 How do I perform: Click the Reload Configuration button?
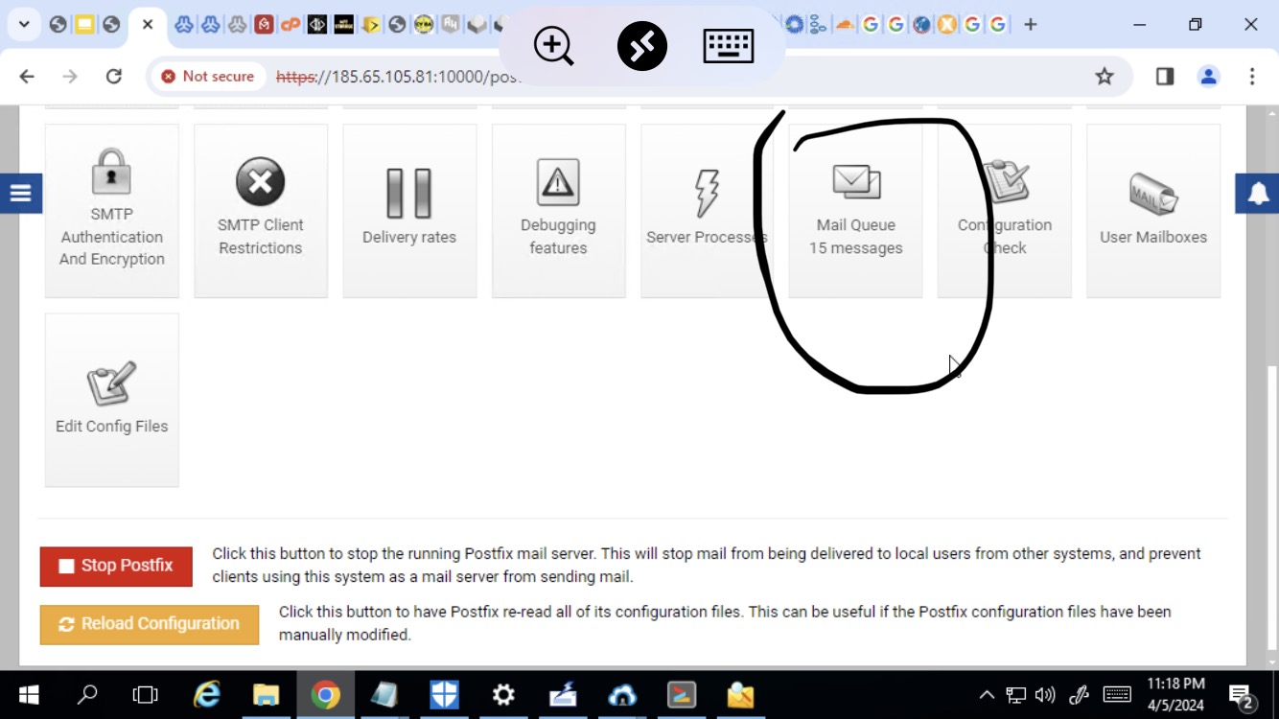tap(150, 624)
